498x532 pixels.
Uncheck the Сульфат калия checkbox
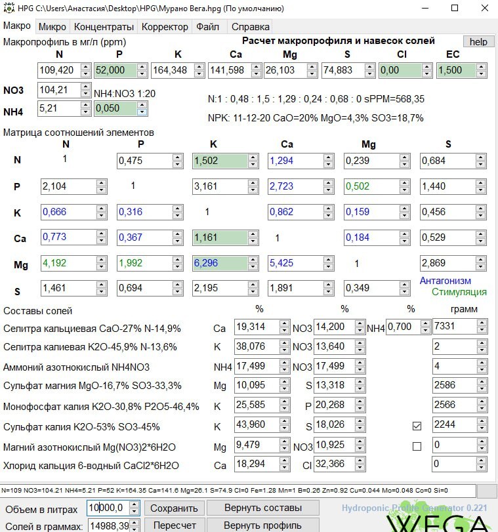coord(416,426)
